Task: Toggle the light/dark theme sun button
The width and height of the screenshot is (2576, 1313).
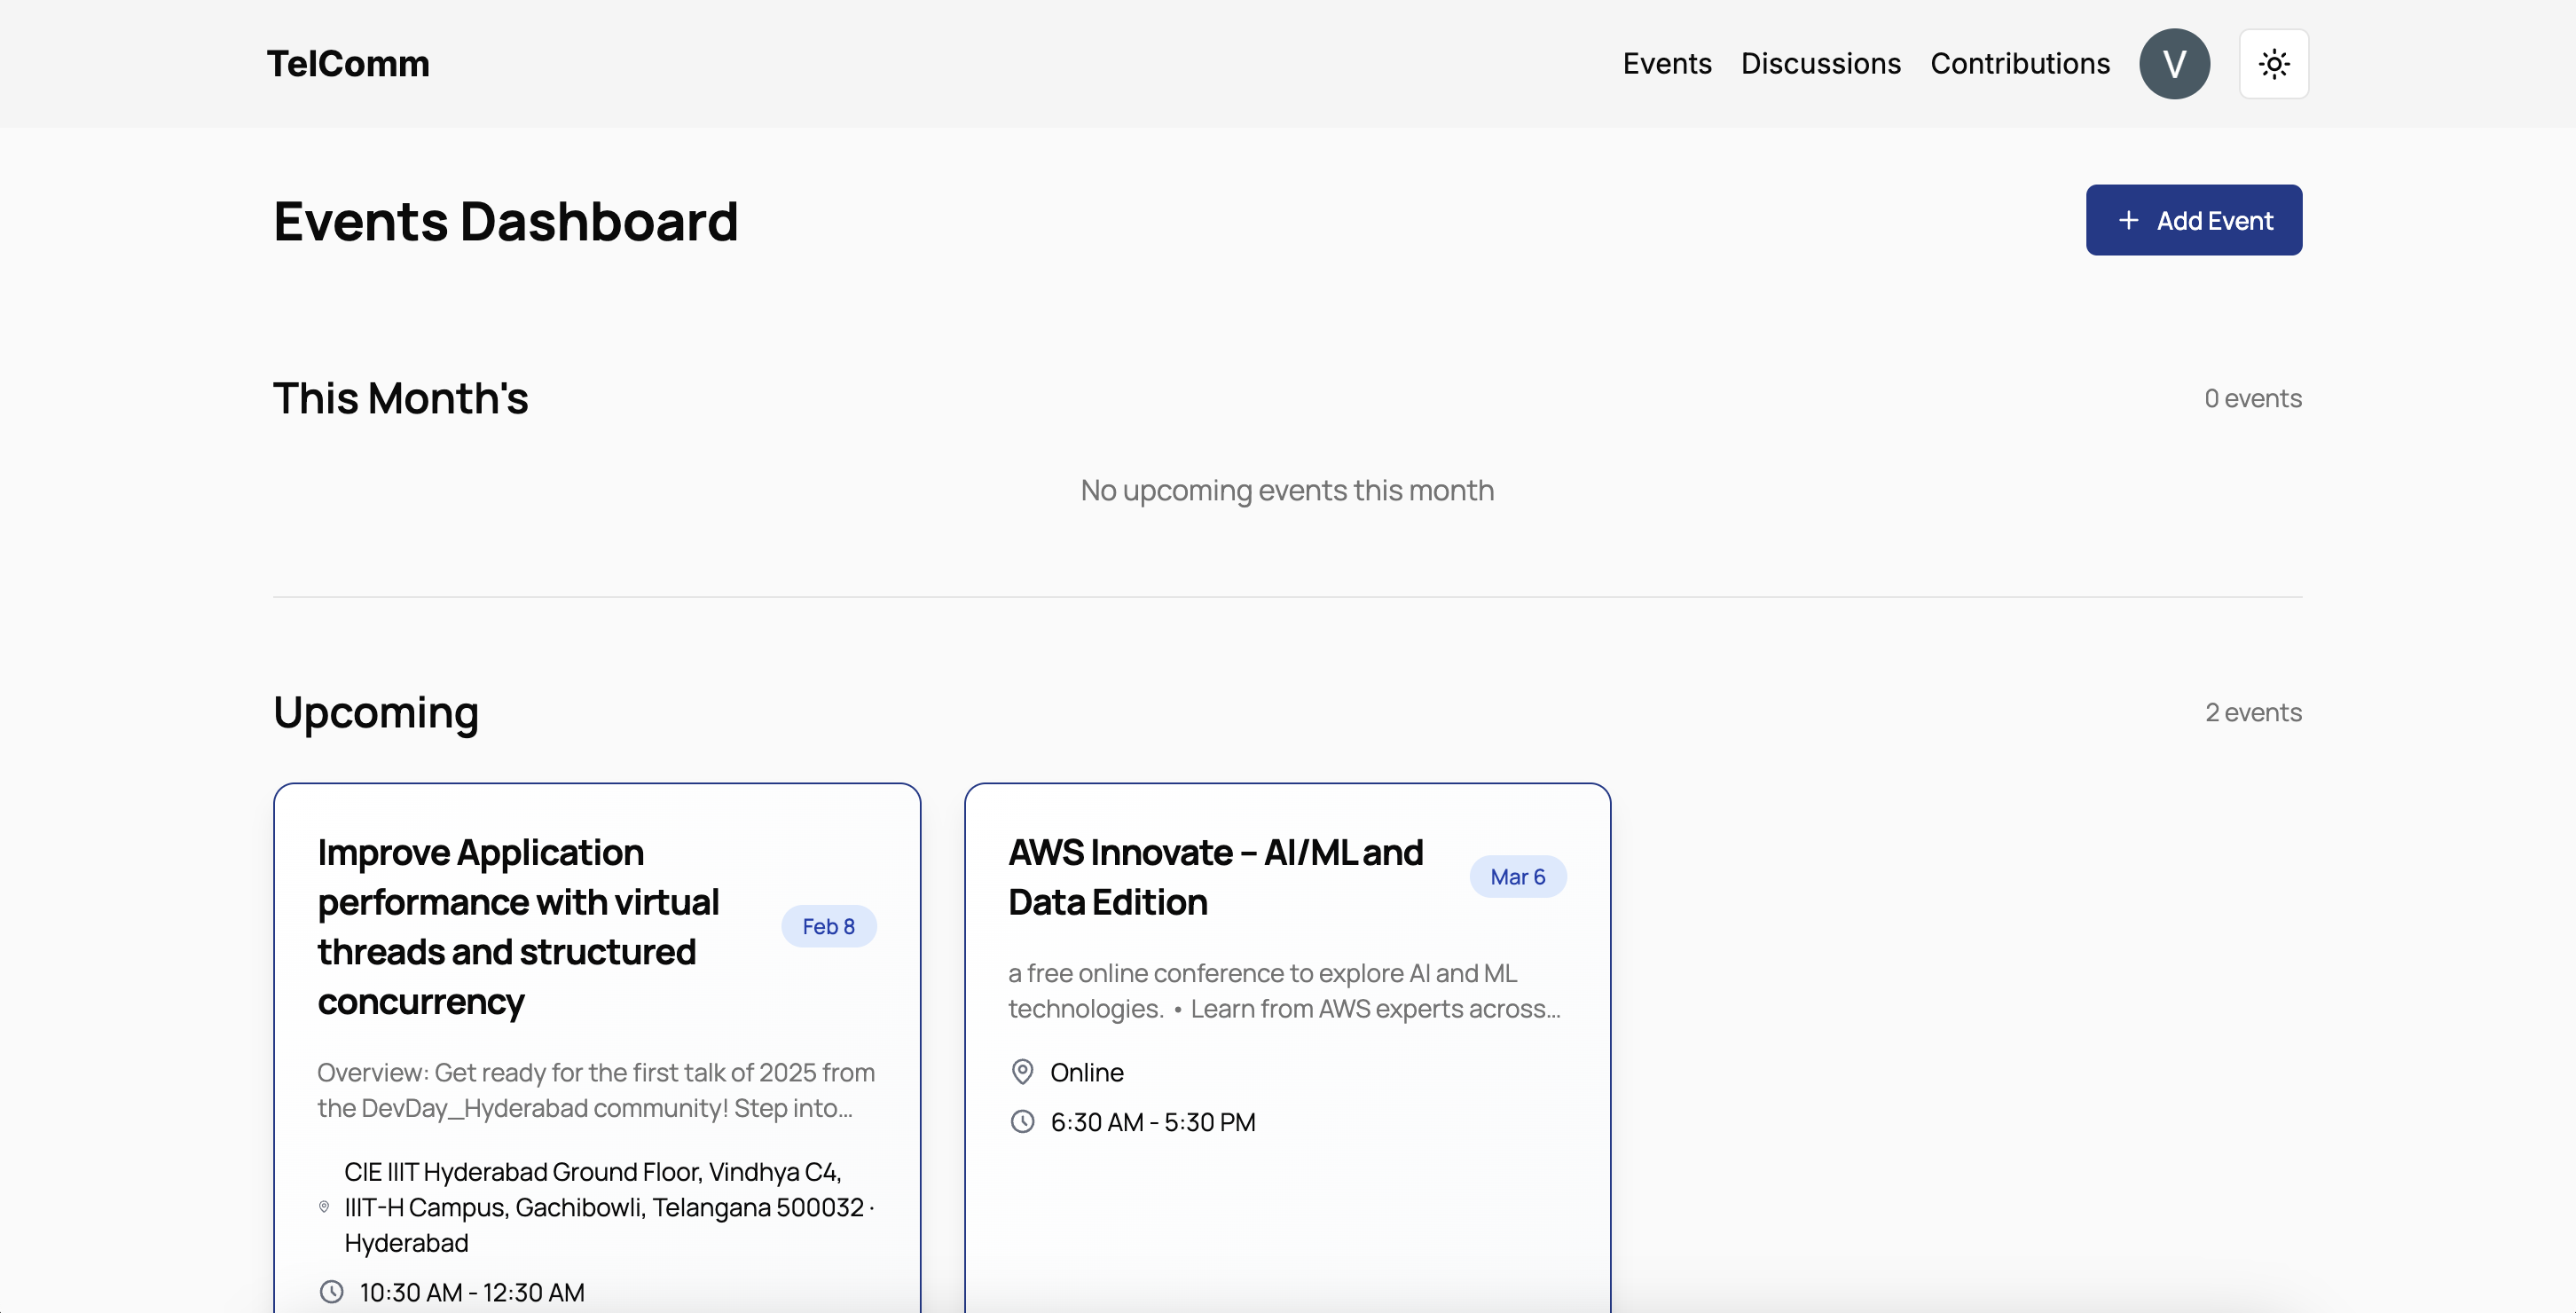Action: tap(2273, 64)
